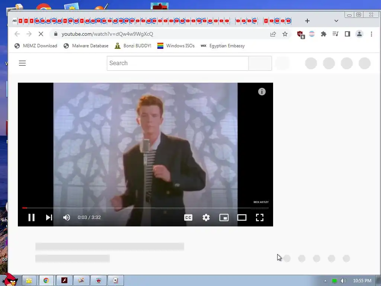Viewport: 381px width, 286px height.
Task: Click the video time display 0:03 / 3:32
Action: (x=89, y=217)
